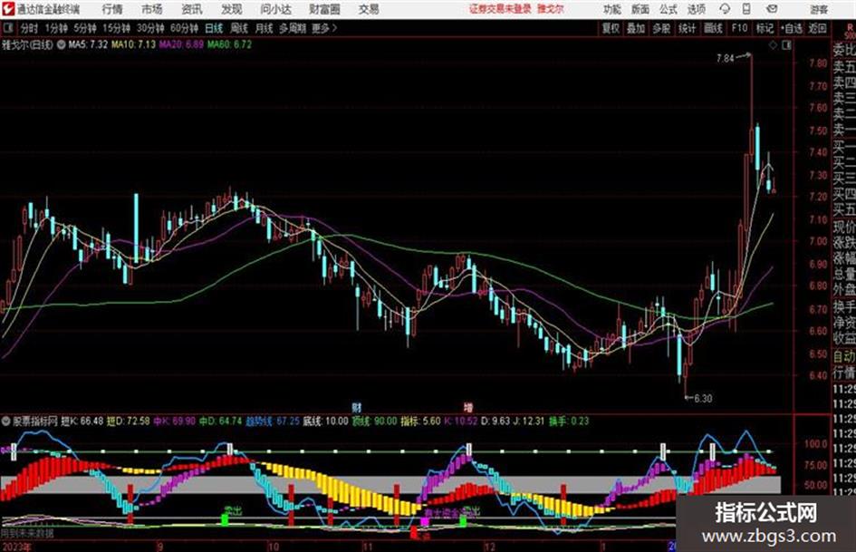Click the 叠加 overlay button

pos(636,28)
